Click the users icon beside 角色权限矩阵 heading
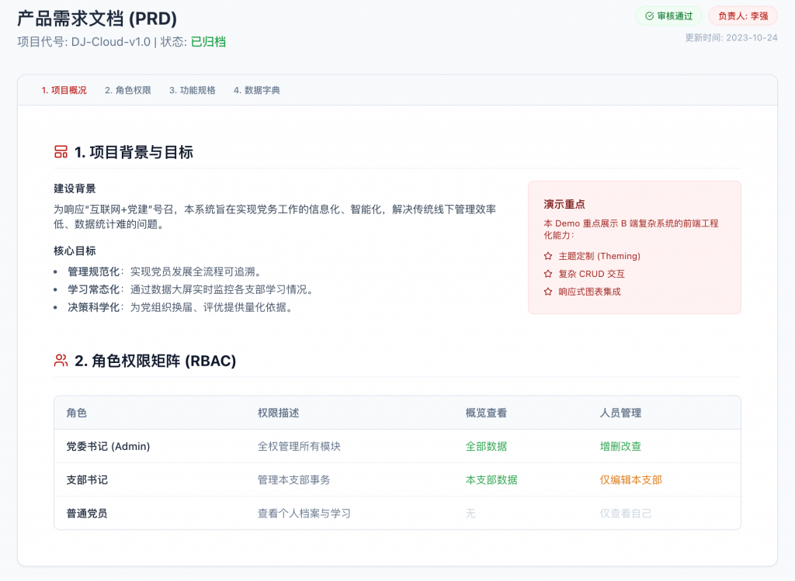The height and width of the screenshot is (581, 795). [61, 361]
